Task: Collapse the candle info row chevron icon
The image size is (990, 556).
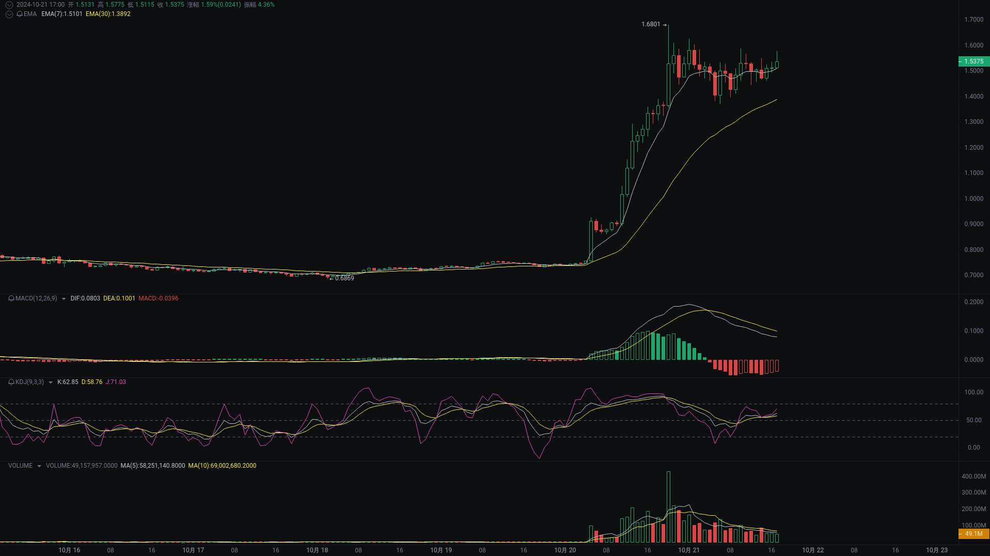Action: [x=9, y=5]
